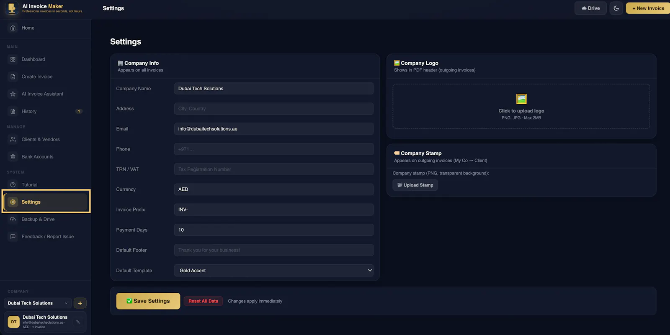Focus the Phone input field

[274, 149]
